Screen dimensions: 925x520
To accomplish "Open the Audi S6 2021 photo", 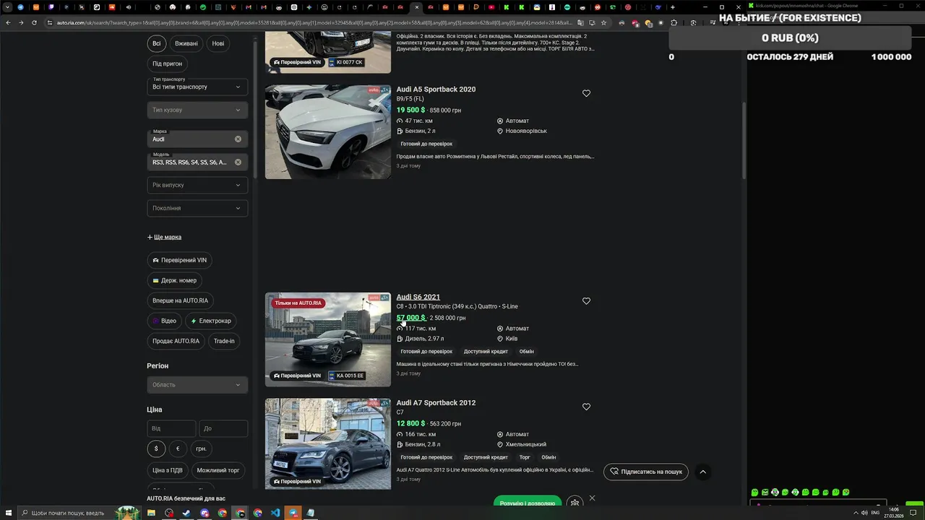I will click(328, 339).
